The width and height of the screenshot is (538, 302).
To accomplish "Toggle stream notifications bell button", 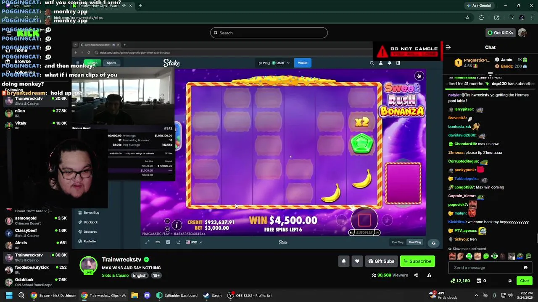I will pyautogui.click(x=343, y=261).
